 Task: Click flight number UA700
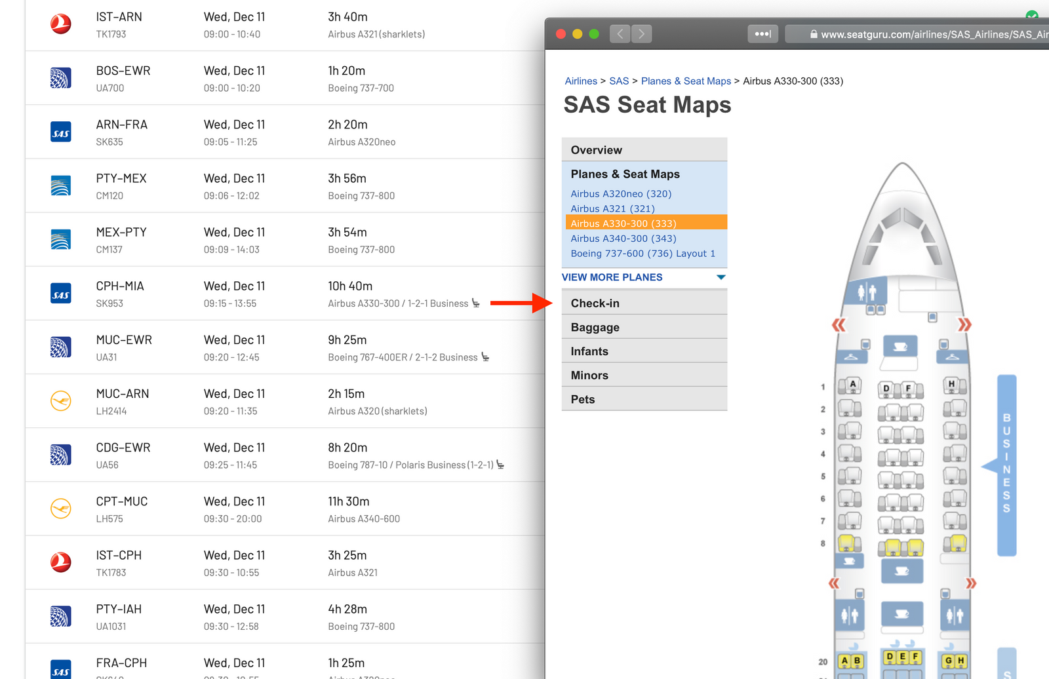110,88
